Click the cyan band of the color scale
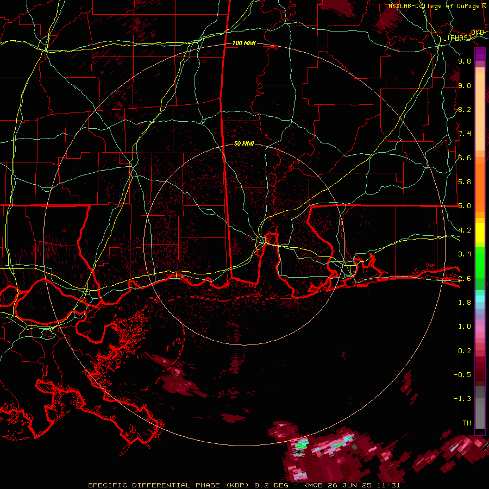Viewport: 489px width, 489px height. click(480, 299)
